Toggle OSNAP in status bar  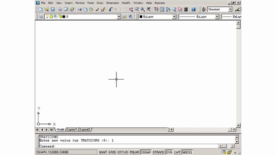coord(146,152)
